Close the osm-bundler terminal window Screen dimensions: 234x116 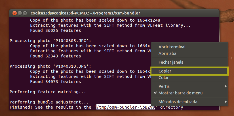click(x=14, y=13)
